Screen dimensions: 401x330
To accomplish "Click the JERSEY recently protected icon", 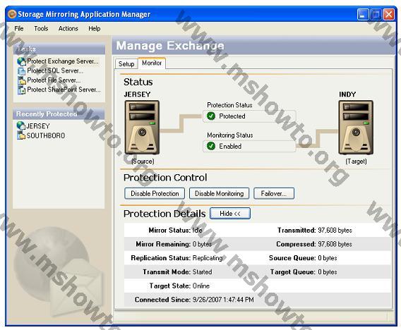I will click(x=21, y=126).
